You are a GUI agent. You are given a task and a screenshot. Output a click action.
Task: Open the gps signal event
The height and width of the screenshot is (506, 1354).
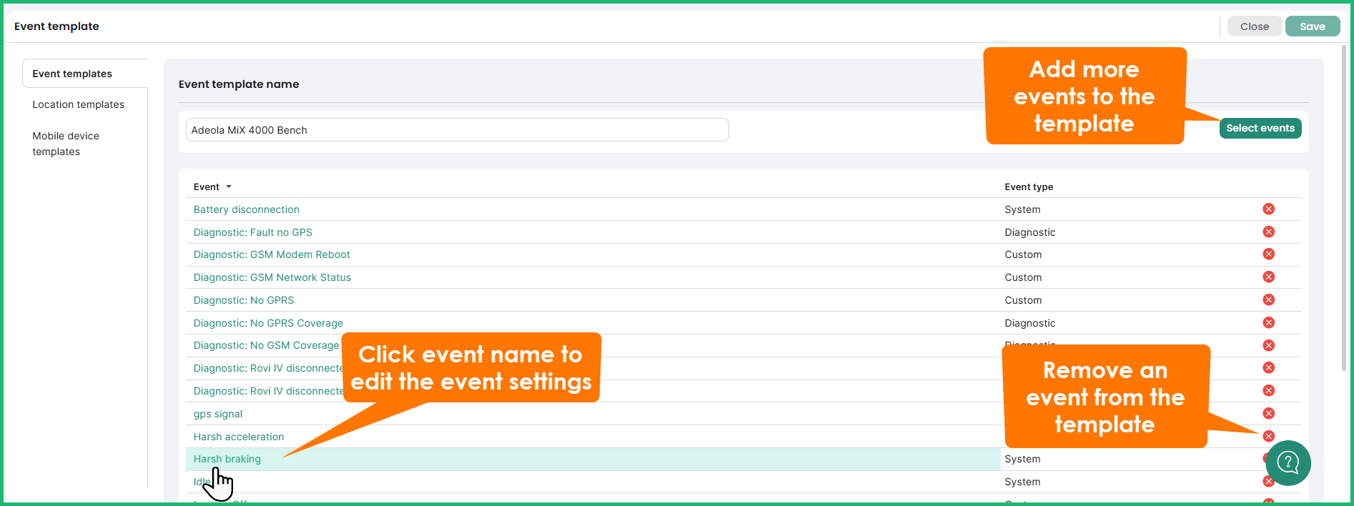point(218,414)
